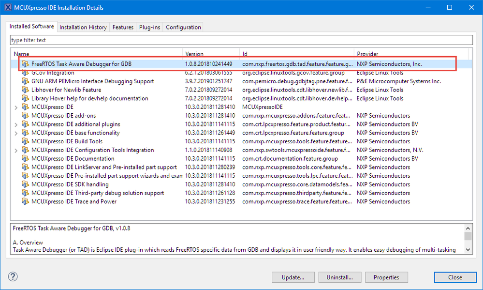Screen dimensions: 483x290
Task: Select MCUXpresso IDE Build Tools row
Action: [241, 141]
